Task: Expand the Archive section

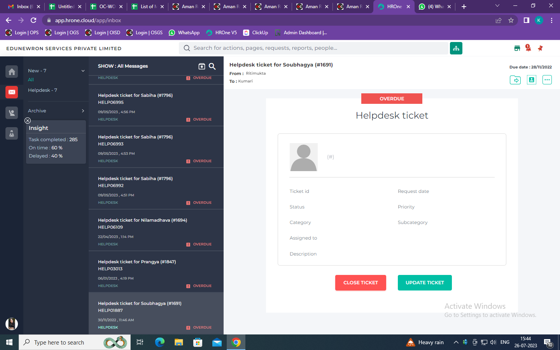Action: click(x=83, y=111)
